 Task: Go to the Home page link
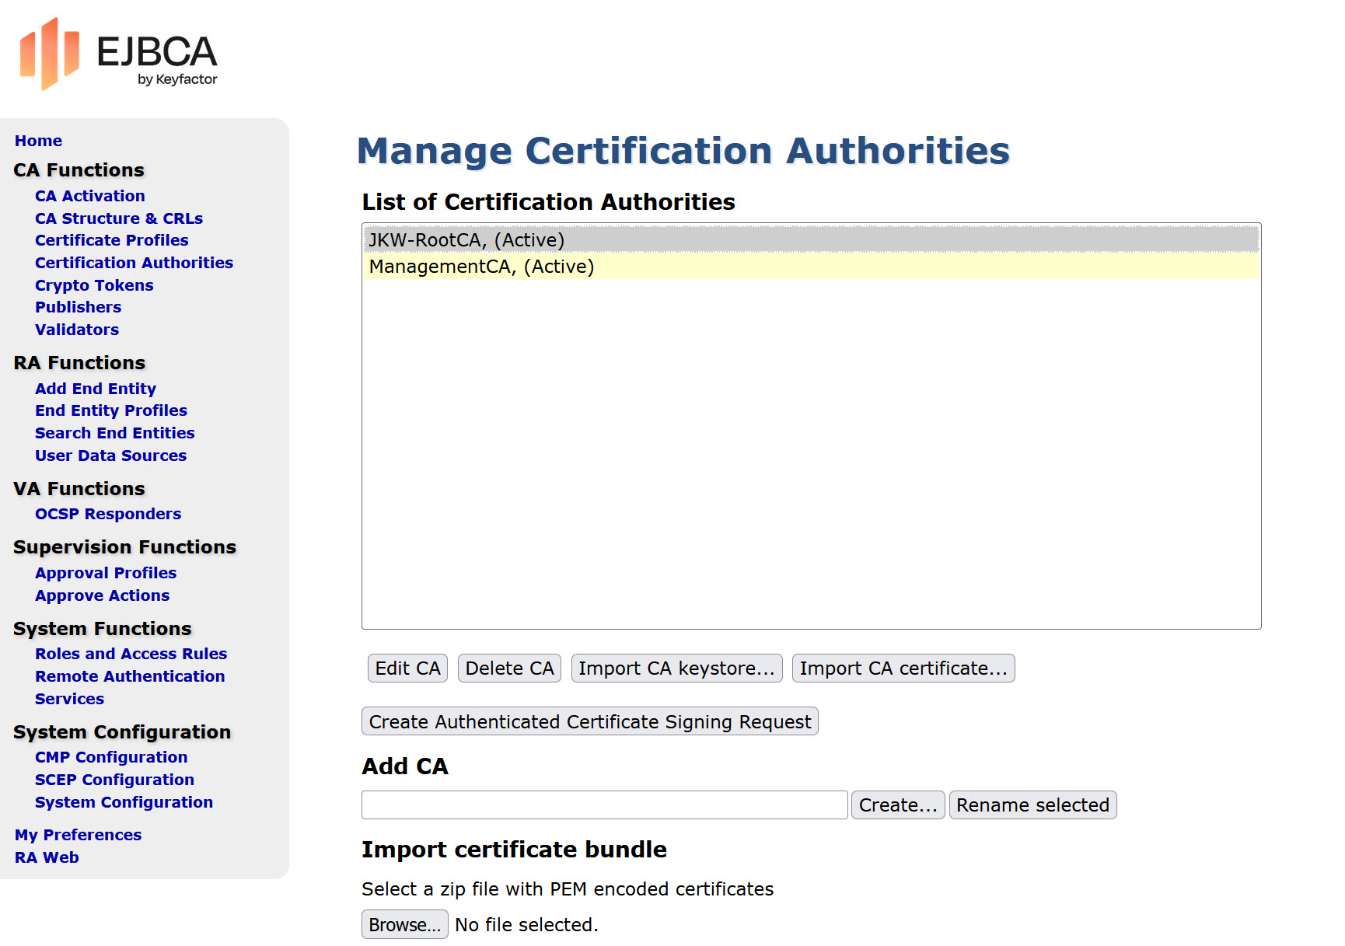38,141
